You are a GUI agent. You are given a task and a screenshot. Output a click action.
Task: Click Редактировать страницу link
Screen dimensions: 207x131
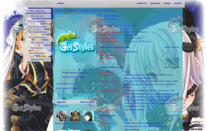pyautogui.click(x=75, y=73)
